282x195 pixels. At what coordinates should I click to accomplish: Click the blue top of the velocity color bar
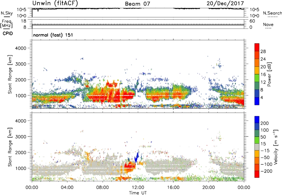pos(257,120)
